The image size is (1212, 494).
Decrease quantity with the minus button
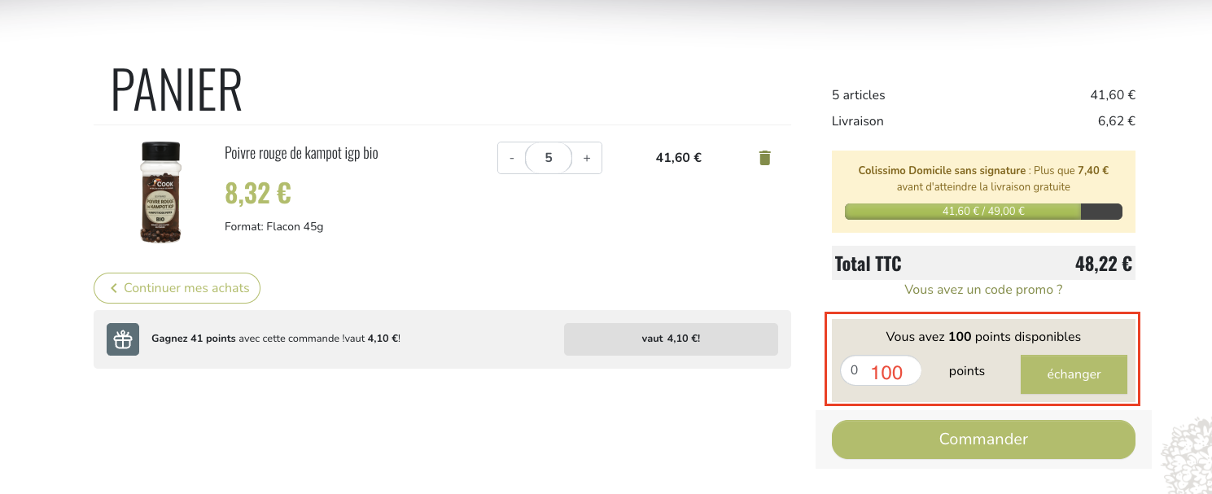click(x=511, y=158)
